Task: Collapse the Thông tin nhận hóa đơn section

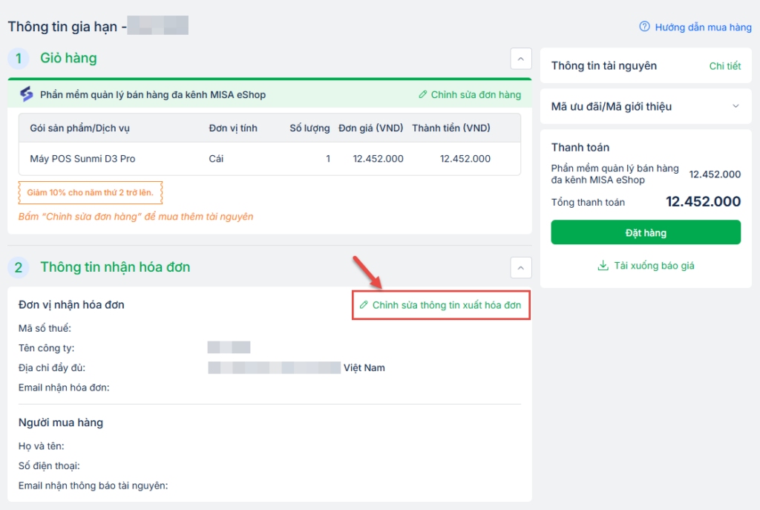Action: pos(520,267)
